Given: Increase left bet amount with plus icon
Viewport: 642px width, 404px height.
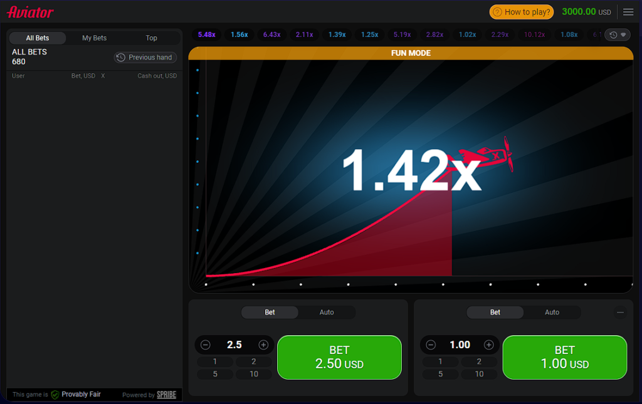Looking at the screenshot, I should coord(263,344).
